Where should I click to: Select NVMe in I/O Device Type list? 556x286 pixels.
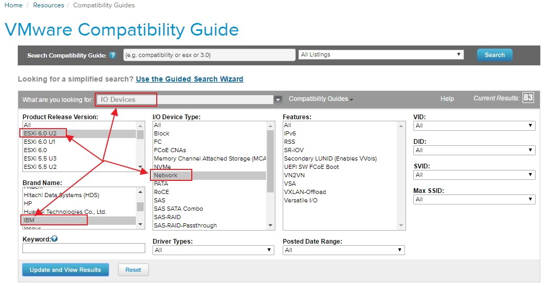click(x=162, y=167)
